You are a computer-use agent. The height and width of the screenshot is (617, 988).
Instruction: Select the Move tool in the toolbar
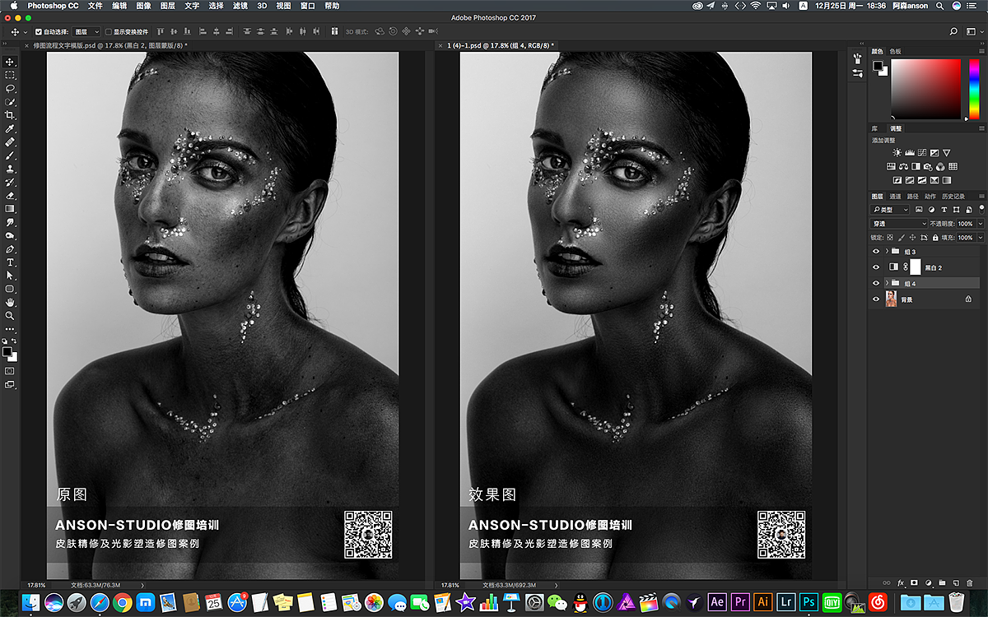tap(10, 62)
